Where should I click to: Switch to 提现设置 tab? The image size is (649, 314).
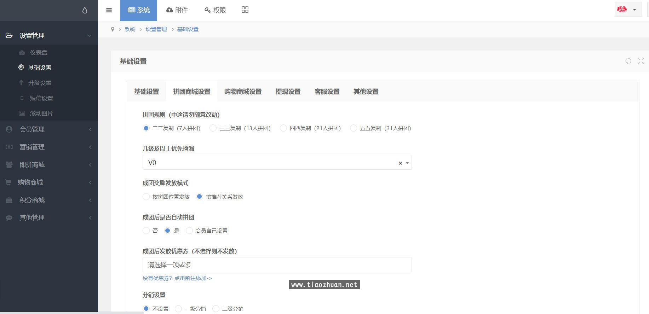click(x=288, y=92)
